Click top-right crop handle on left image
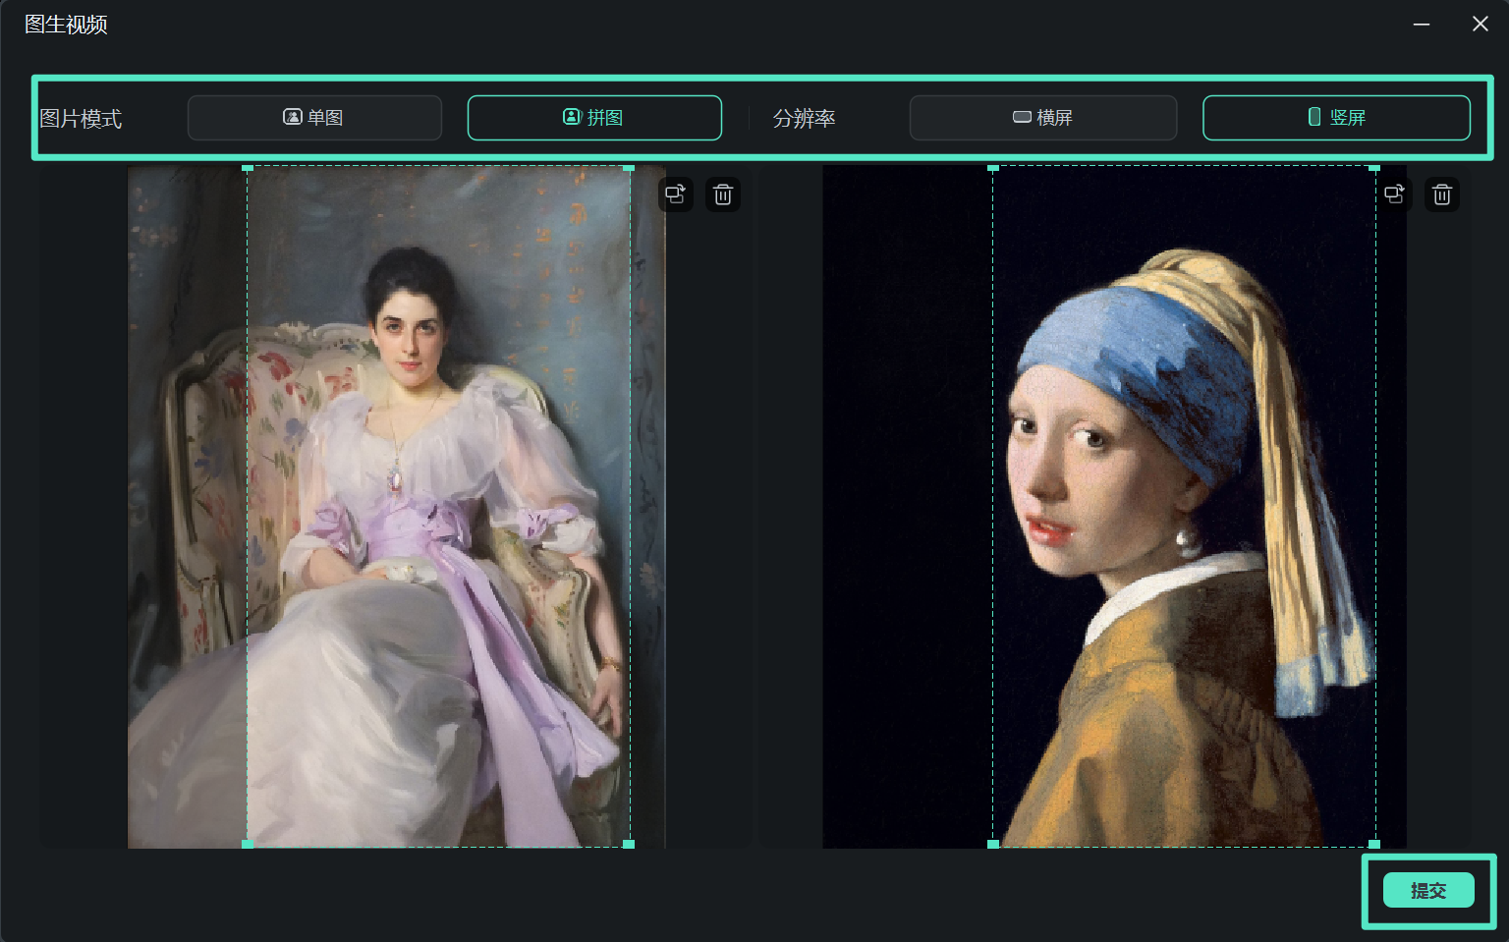 629,168
